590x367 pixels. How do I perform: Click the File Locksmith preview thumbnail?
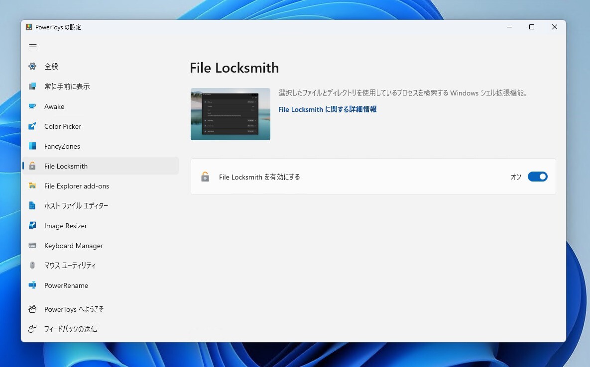pos(230,114)
